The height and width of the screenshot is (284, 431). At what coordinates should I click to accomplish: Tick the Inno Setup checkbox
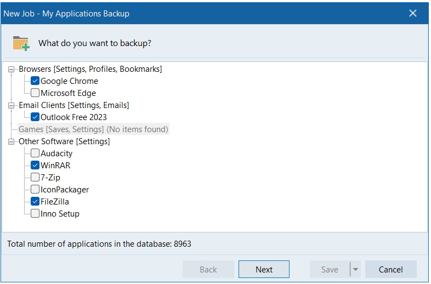[35, 214]
